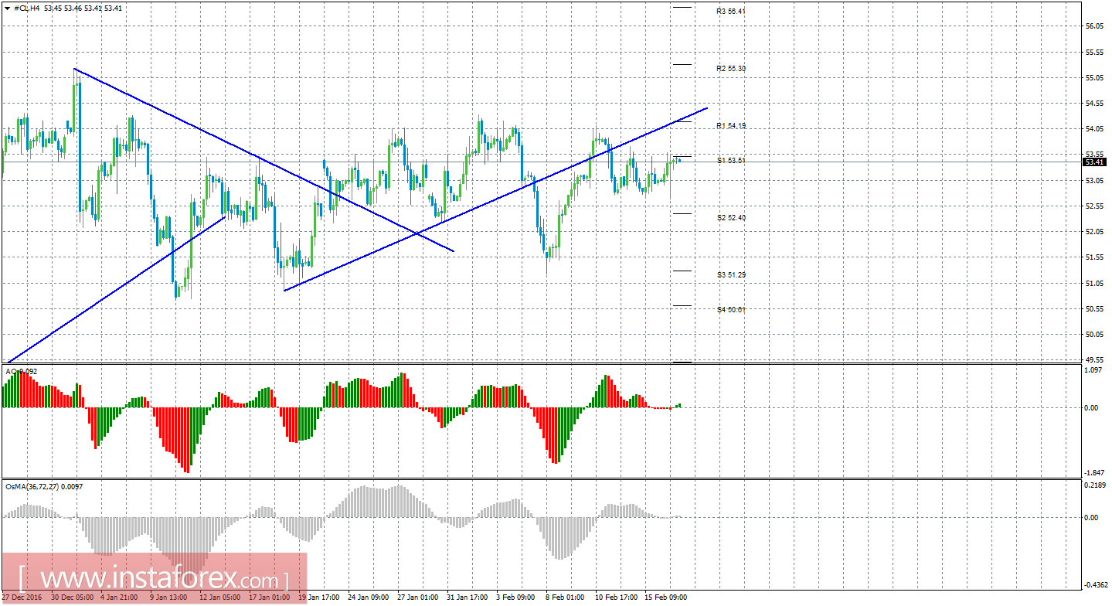Click the -1.847 value on AC scale

coord(1094,472)
